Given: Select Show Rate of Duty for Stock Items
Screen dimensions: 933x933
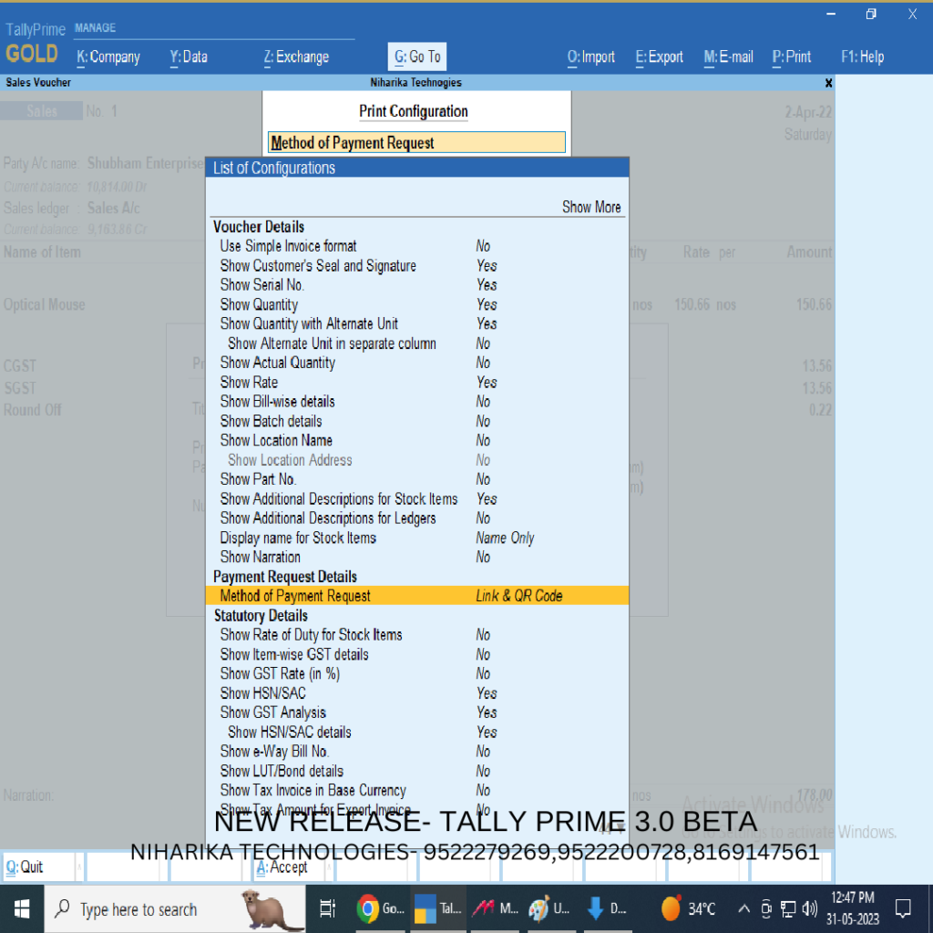Looking at the screenshot, I should pos(416,635).
